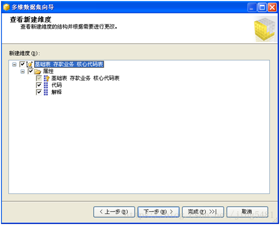Click the attribute grid icon beside 解释
280x225 pixels.
coord(46,92)
